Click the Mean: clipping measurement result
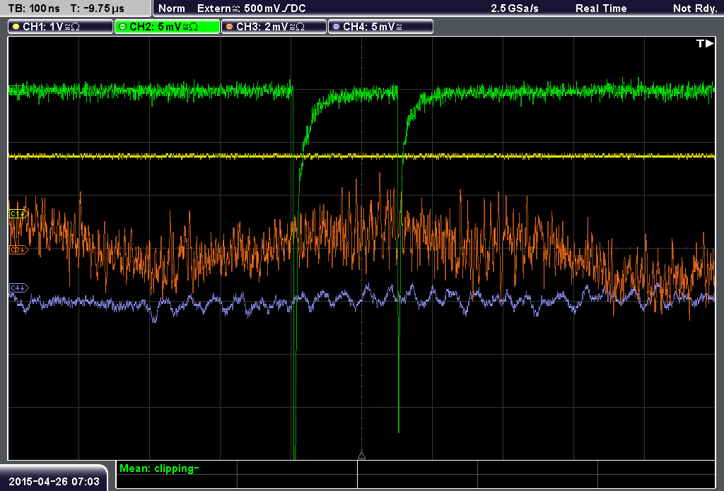Image resolution: width=724 pixels, height=491 pixels. 159,468
